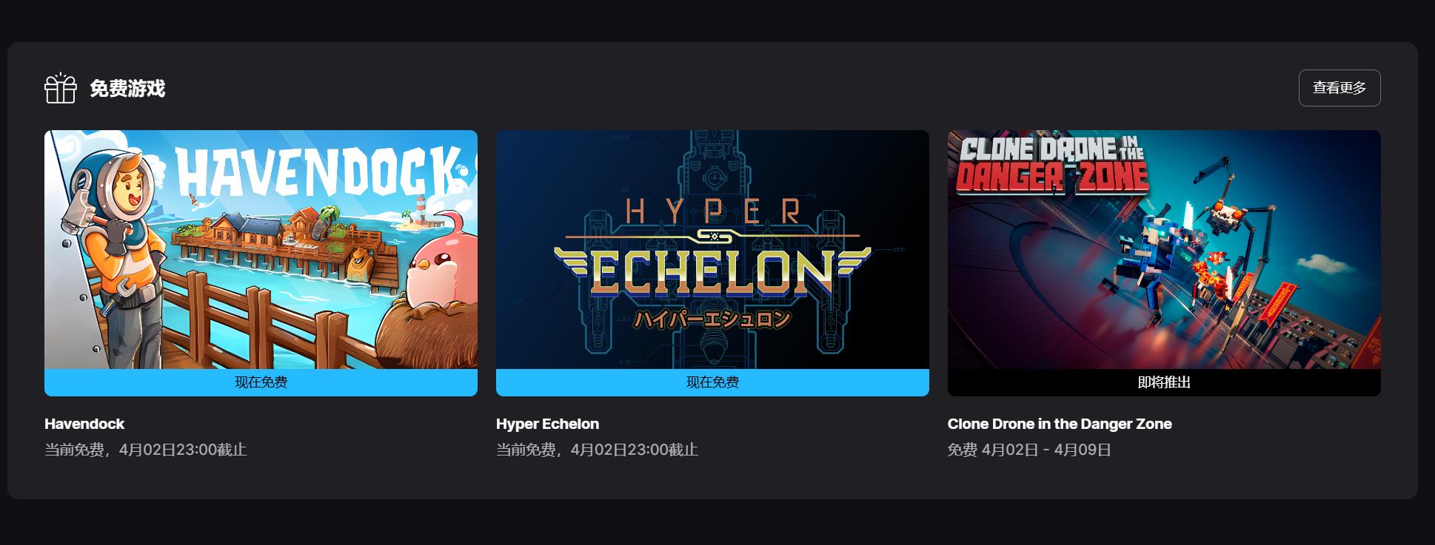The image size is (1435, 545).
Task: Click the ECHELON winged logo text
Action: tap(712, 272)
